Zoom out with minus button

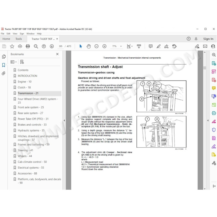tap(96, 46)
